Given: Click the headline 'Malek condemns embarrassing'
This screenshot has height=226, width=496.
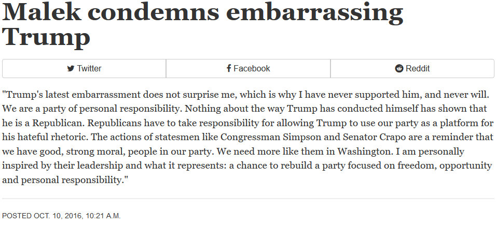Looking at the screenshot, I should 203,12.
